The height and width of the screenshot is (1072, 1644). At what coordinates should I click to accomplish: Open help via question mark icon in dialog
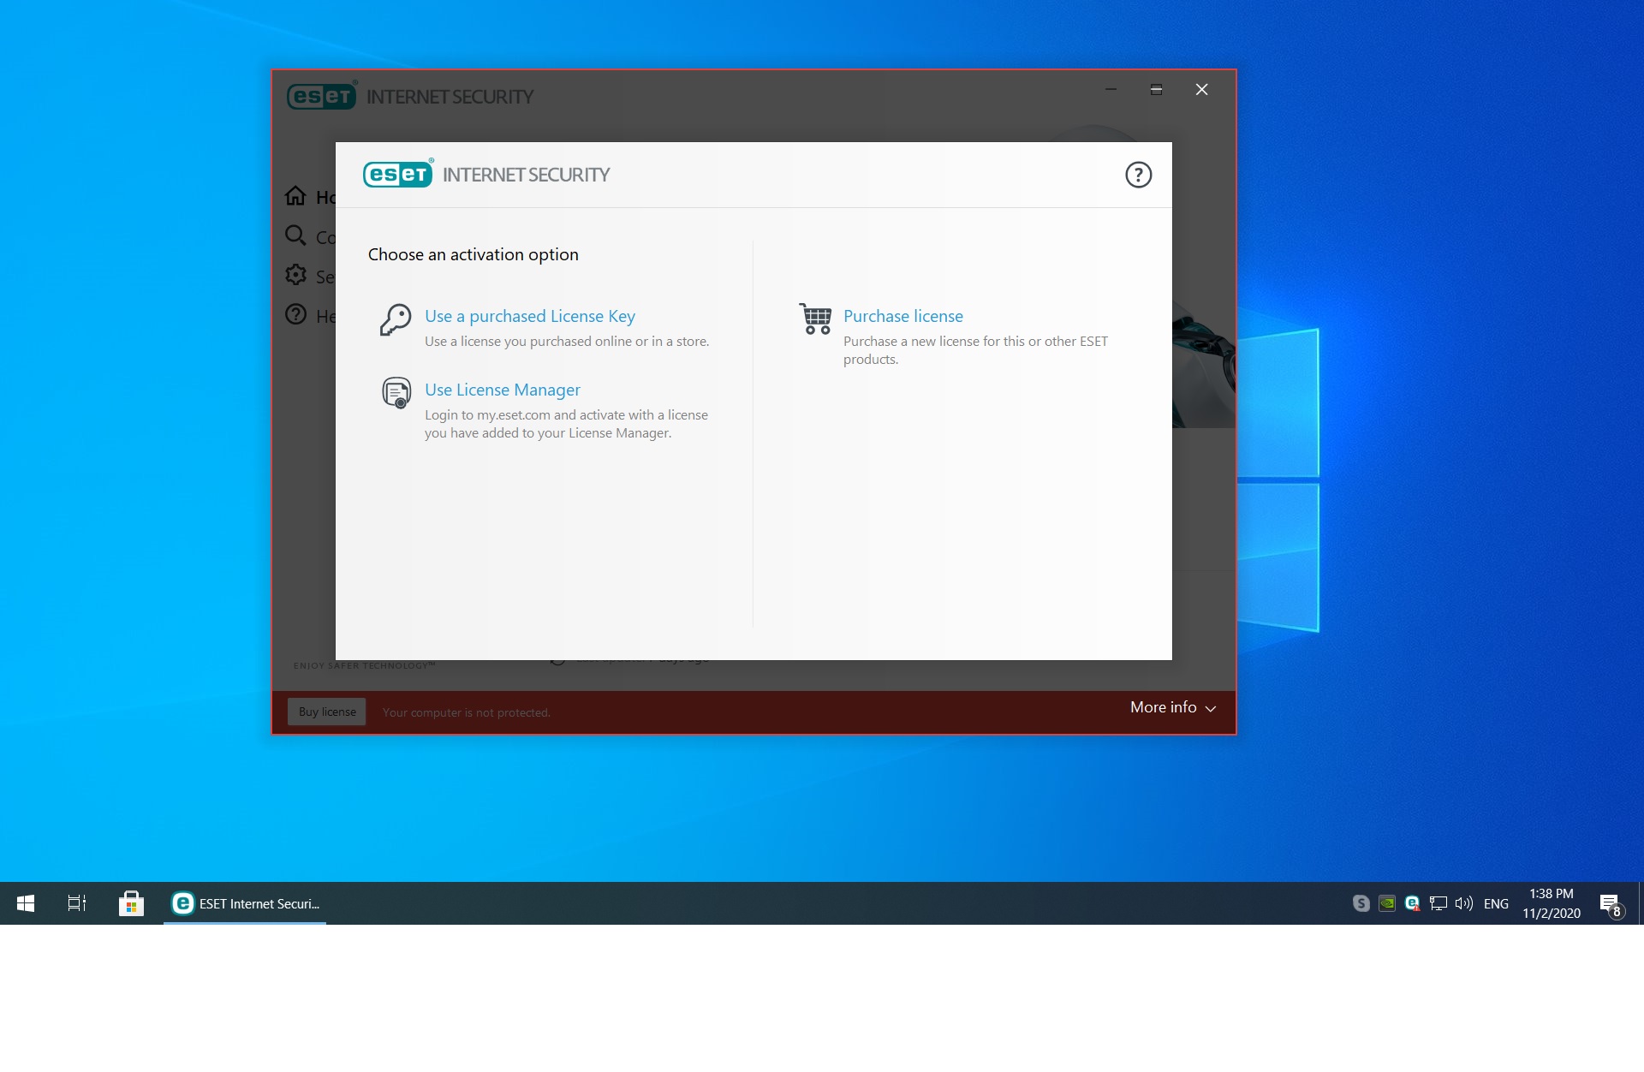1138,175
